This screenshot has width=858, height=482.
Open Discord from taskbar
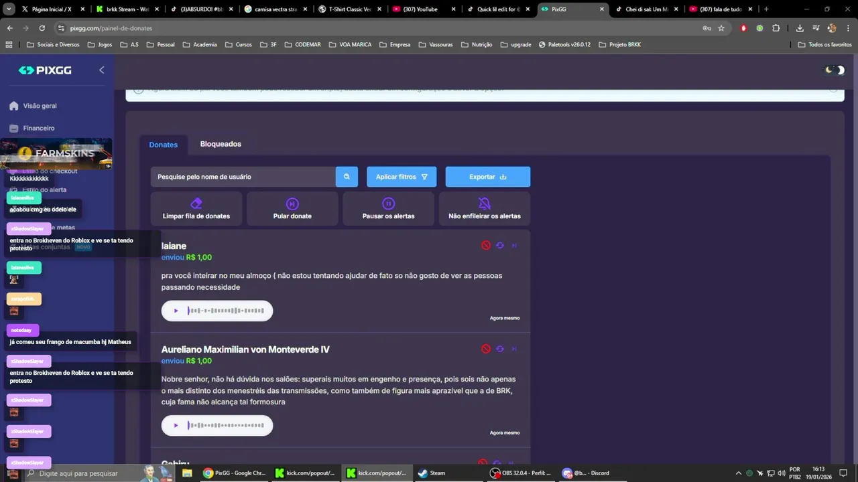point(587,473)
